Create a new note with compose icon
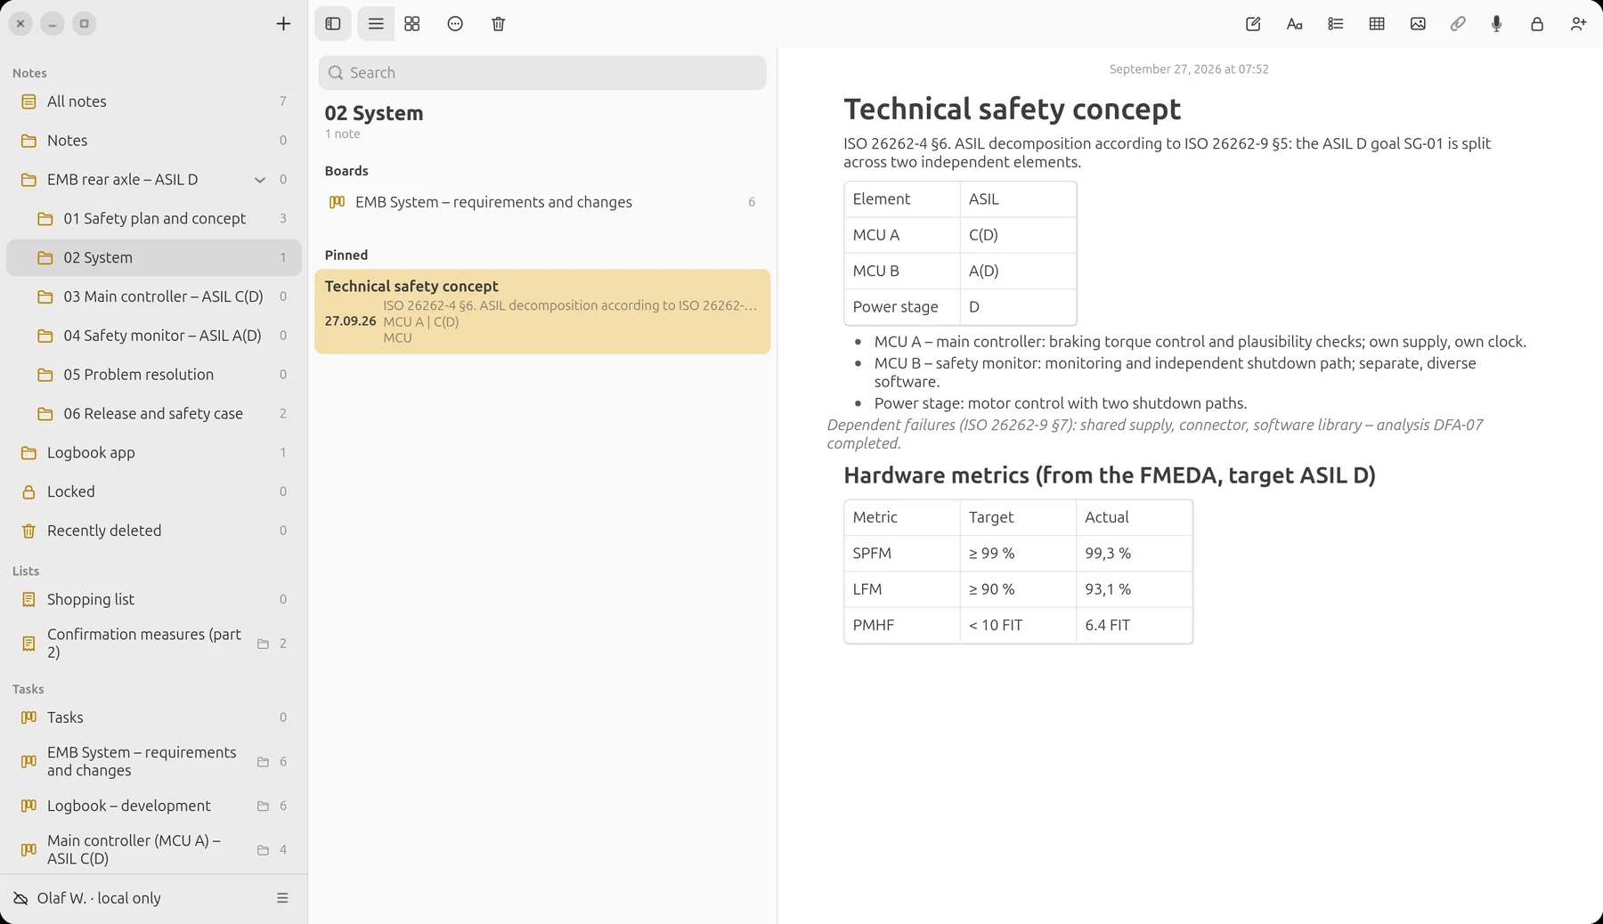Viewport: 1603px width, 924px height. pos(1253,24)
